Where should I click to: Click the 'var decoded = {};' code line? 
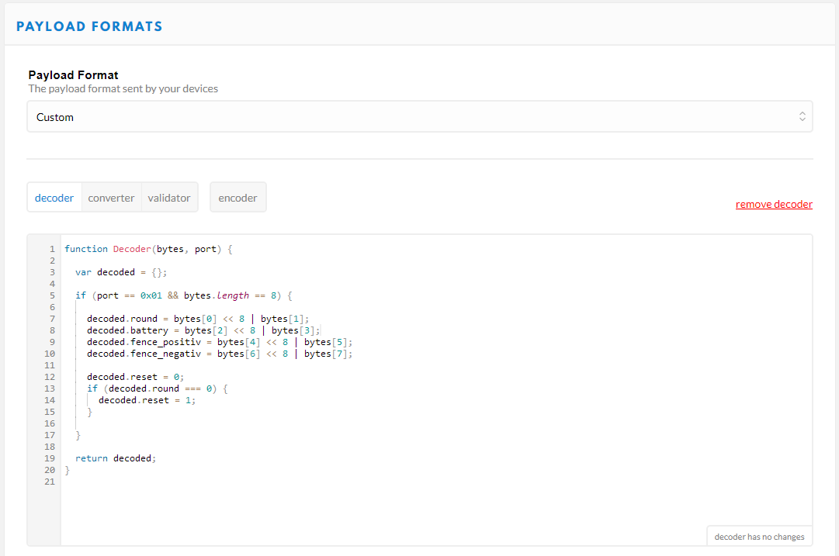point(121,272)
